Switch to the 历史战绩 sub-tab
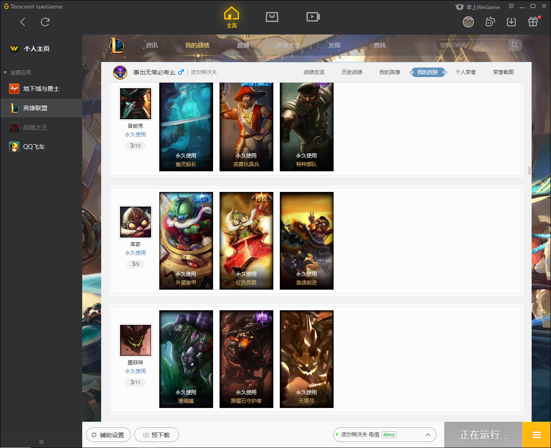 click(x=352, y=72)
